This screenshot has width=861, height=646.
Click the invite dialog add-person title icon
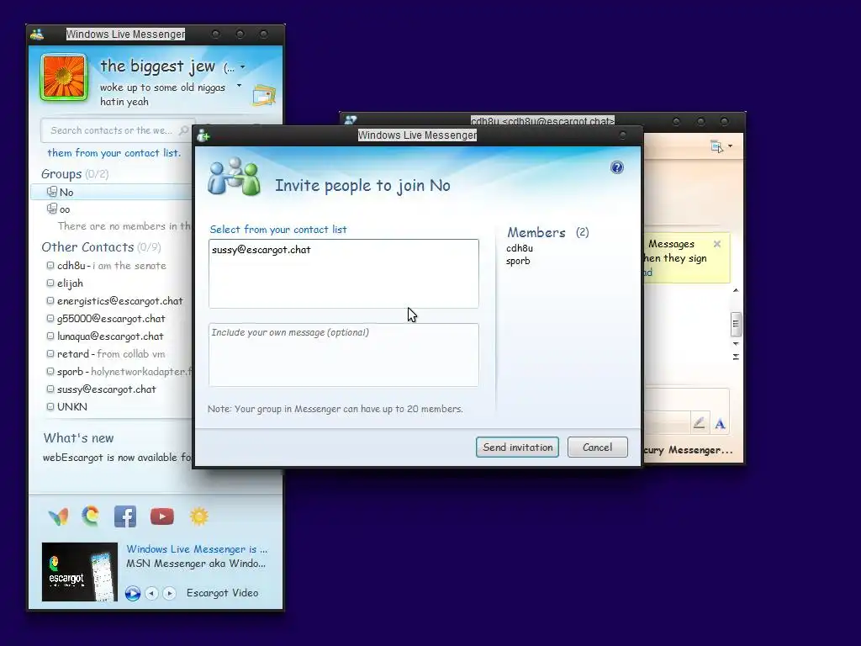[x=203, y=135]
